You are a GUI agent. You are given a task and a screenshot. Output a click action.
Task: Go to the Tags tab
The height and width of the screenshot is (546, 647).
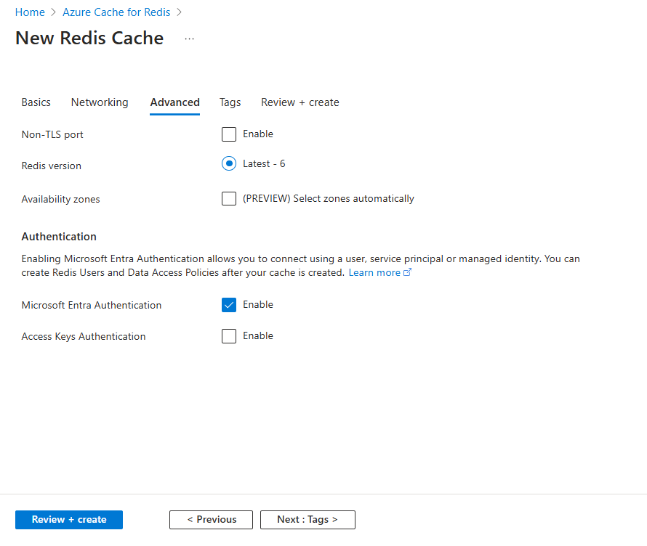(230, 102)
